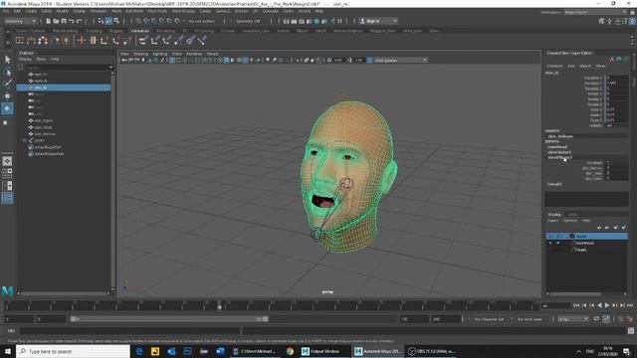Image resolution: width=637 pixels, height=358 pixels.
Task: Open the Layer Editor Options menu
Action: (x=570, y=221)
